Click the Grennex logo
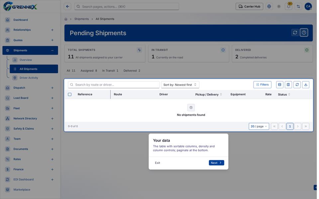Screen dimensions: 319x199 point(20,6)
